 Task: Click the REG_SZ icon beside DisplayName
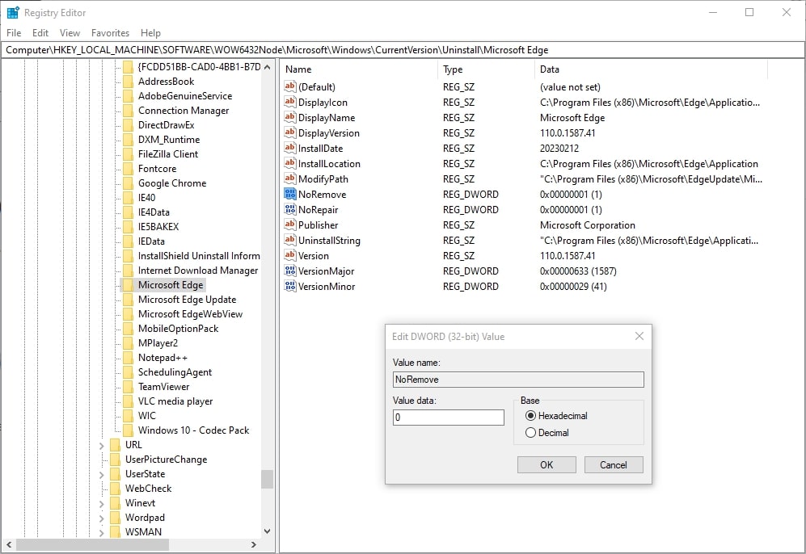pyautogui.click(x=290, y=117)
